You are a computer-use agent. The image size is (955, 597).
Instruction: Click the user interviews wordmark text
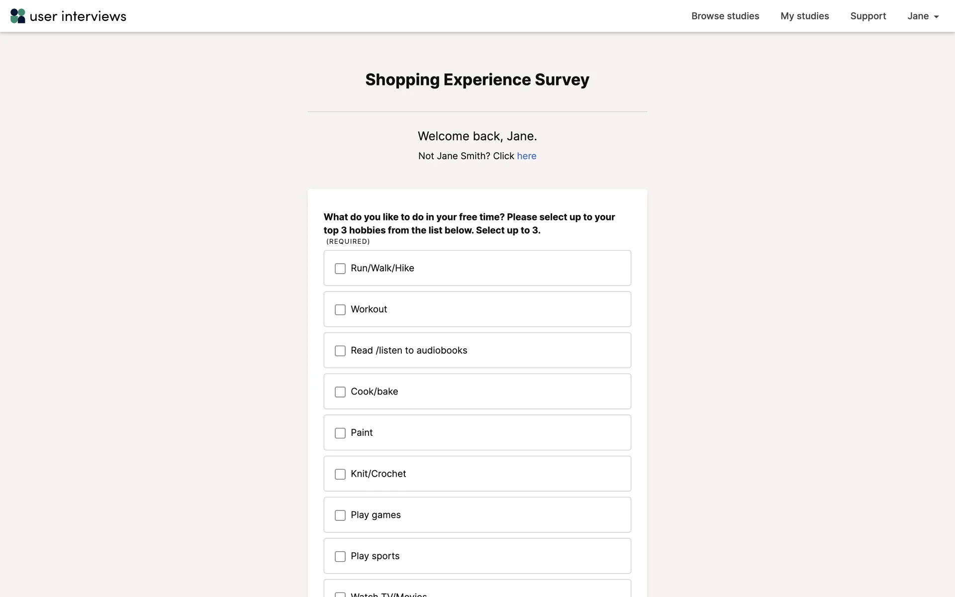[x=78, y=16]
